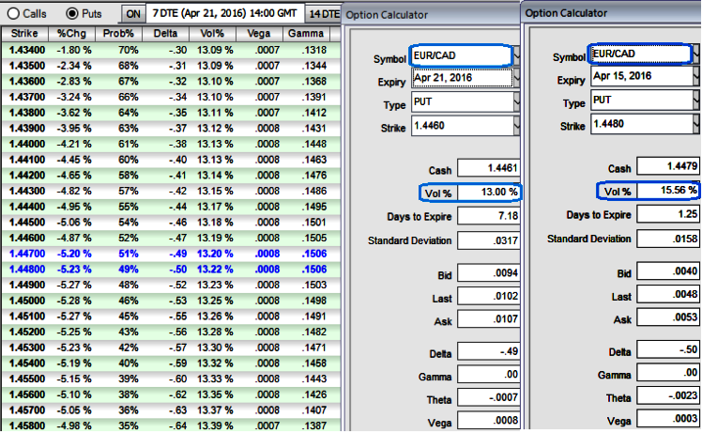Select the 1.44800 strike row
Screen dimensions: 702x433
coord(26,267)
